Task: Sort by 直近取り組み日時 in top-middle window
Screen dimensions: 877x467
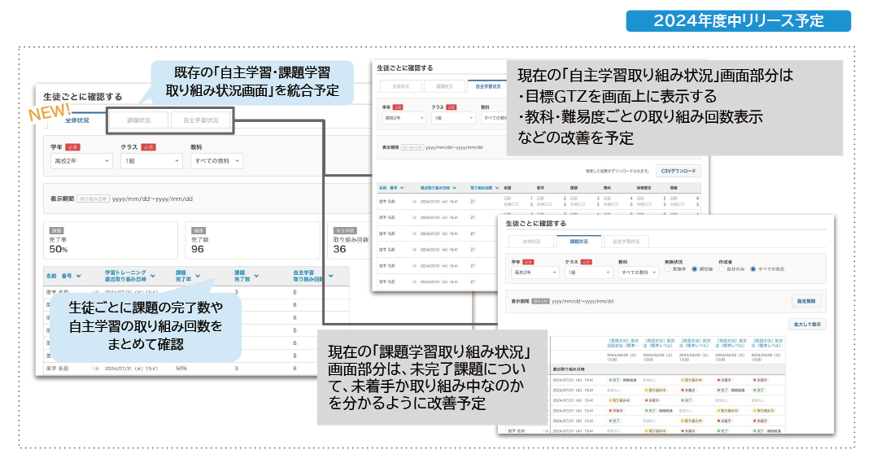Action: coord(438,188)
